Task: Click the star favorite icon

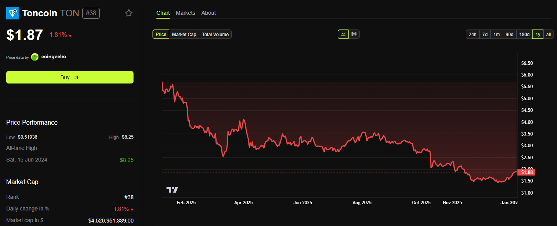Action: pos(129,13)
